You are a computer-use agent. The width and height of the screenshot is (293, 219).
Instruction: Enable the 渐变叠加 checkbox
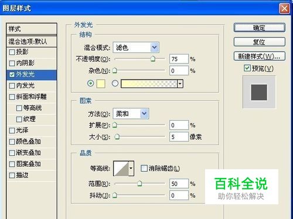(x=12, y=153)
